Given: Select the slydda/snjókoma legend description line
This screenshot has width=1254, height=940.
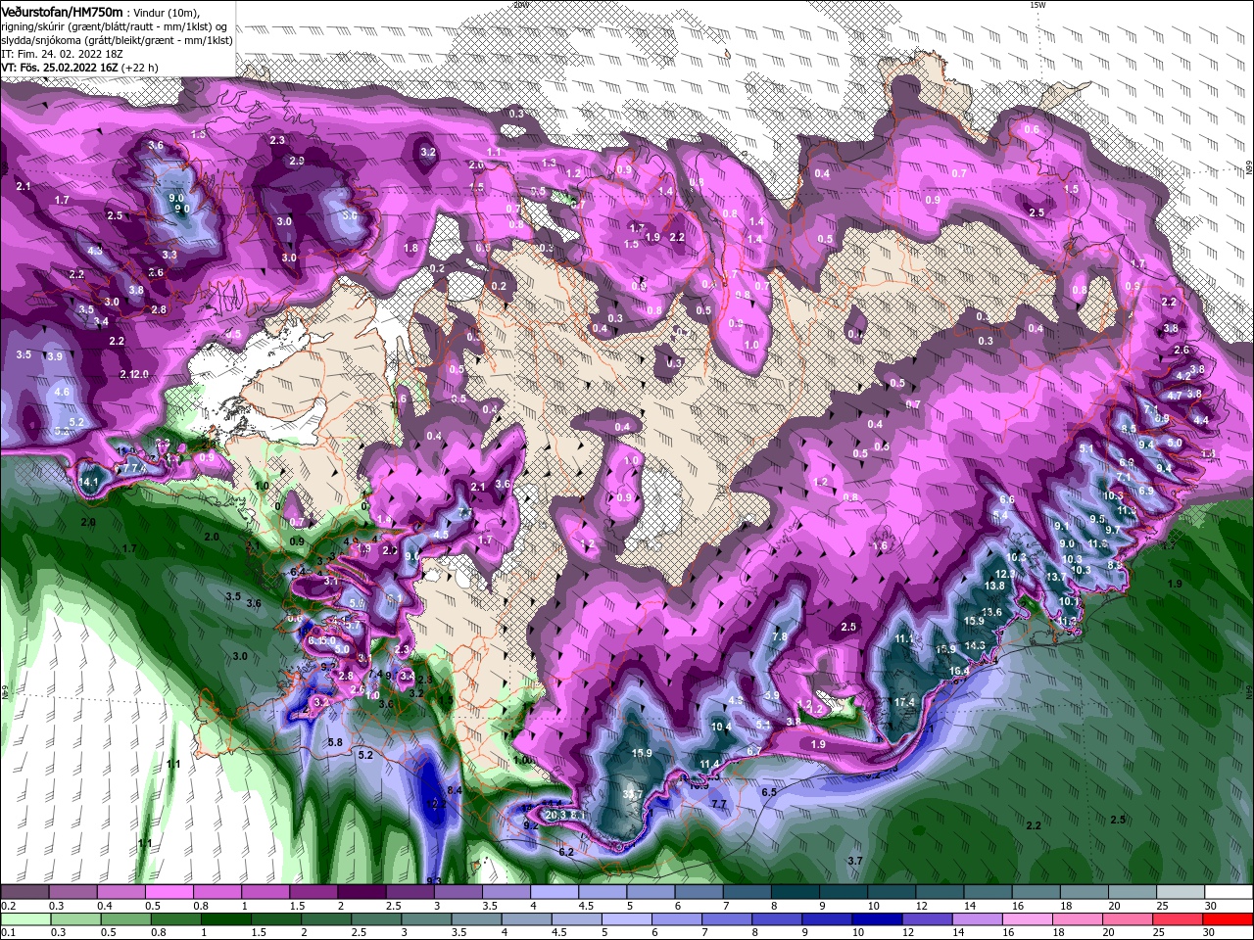Looking at the screenshot, I should 117,40.
